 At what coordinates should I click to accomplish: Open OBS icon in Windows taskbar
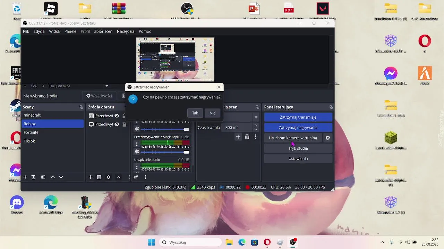pos(293,242)
